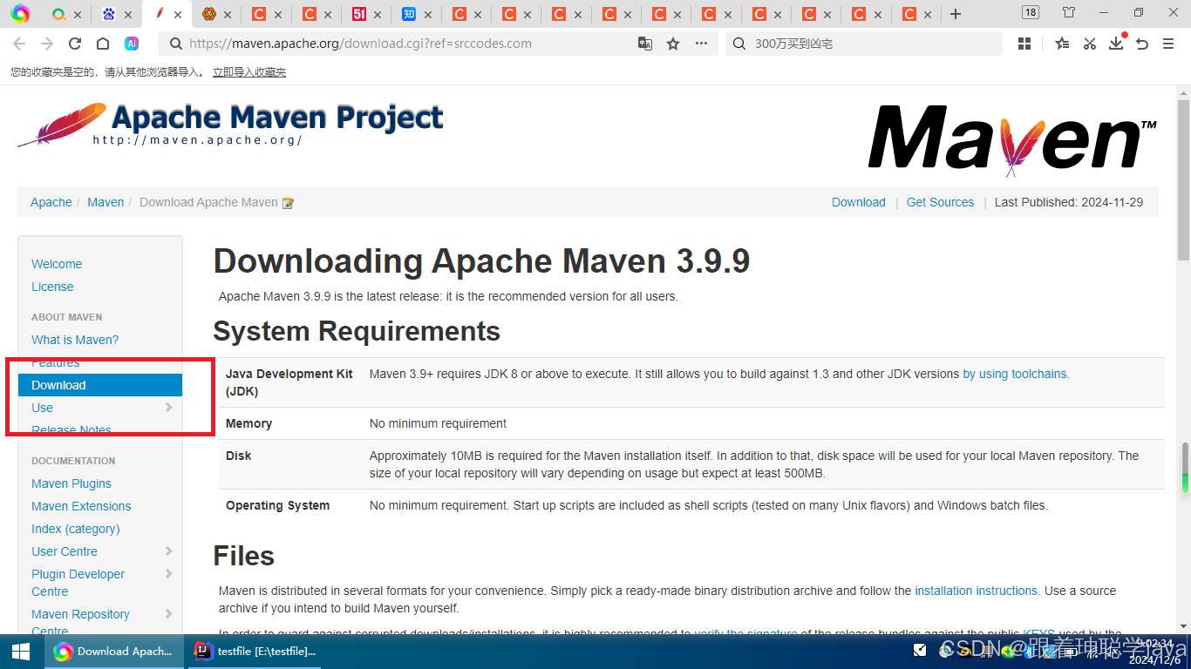Viewport: 1191px width, 669px height.
Task: Select Download in the sidebar
Action: (x=100, y=385)
